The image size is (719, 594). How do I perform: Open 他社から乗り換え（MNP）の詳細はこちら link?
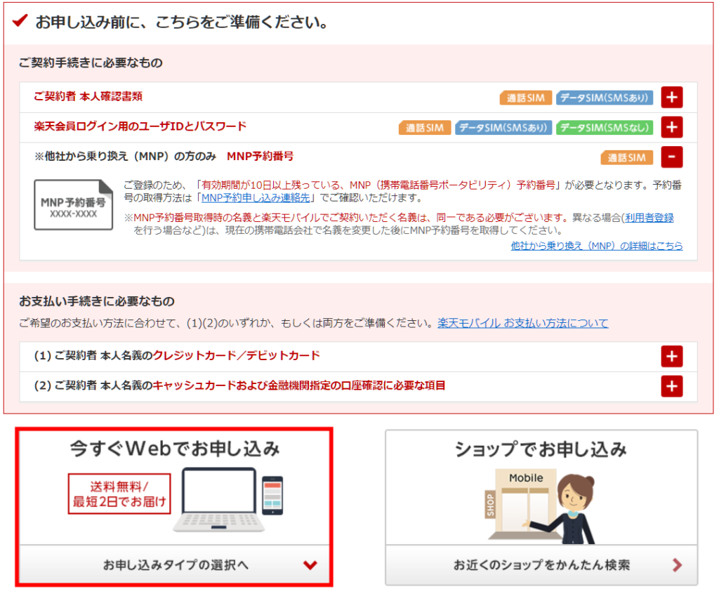coord(596,246)
